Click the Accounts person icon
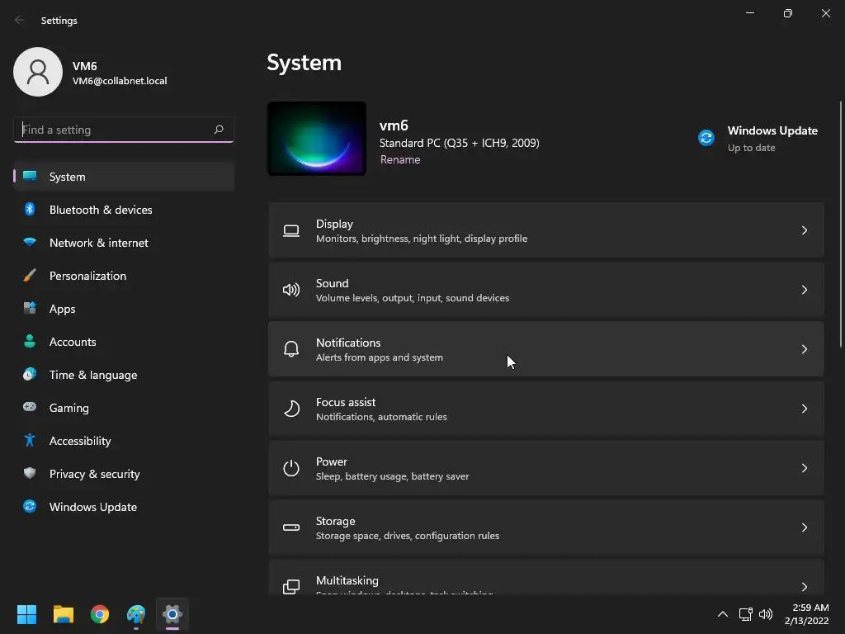This screenshot has height=634, width=845. click(30, 341)
